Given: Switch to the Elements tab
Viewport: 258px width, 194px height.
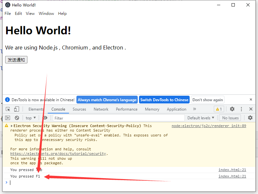Looking at the screenshot, I should click(36, 109).
